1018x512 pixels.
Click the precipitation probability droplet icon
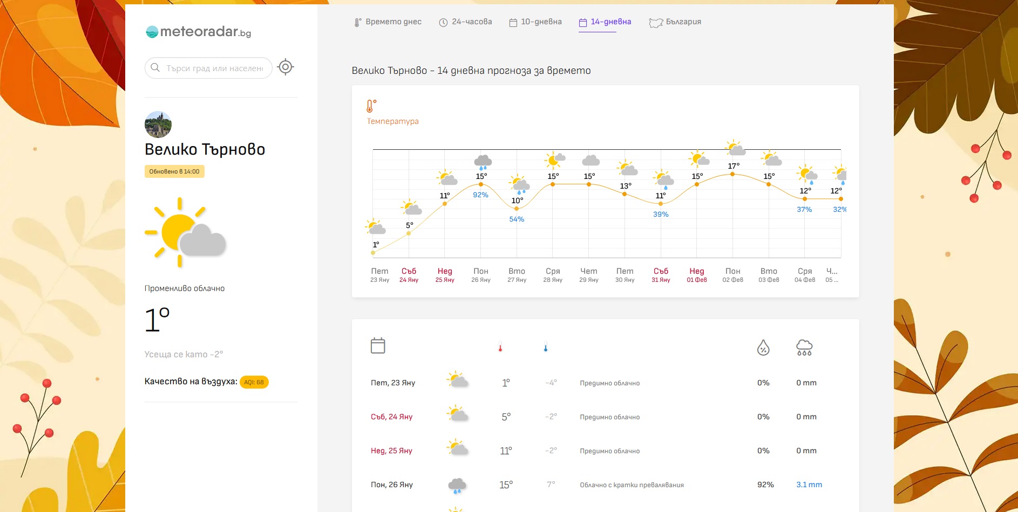pyautogui.click(x=763, y=348)
